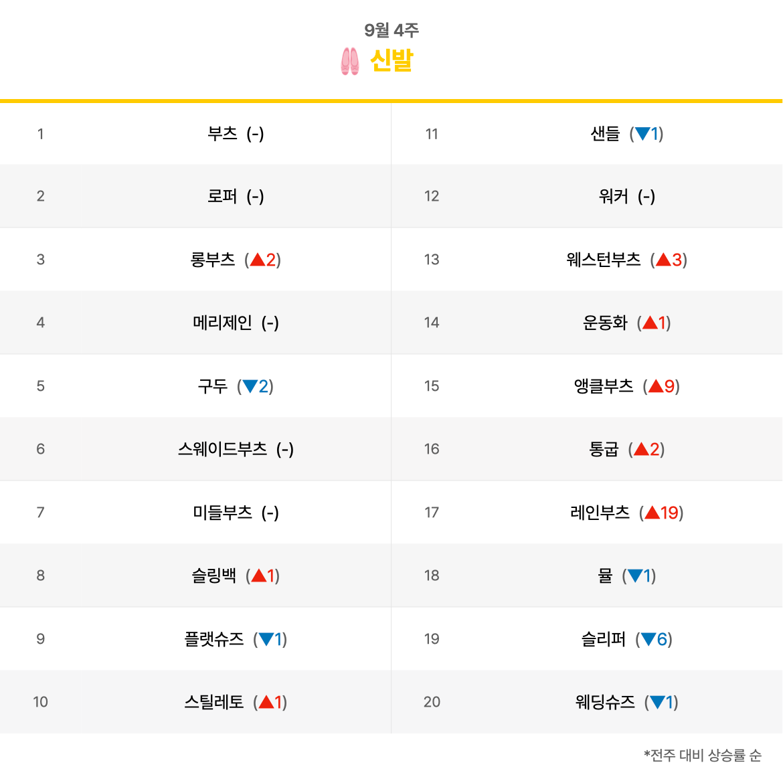This screenshot has width=783, height=783.
Task: Click the 신발 category title
Action: coord(391,60)
